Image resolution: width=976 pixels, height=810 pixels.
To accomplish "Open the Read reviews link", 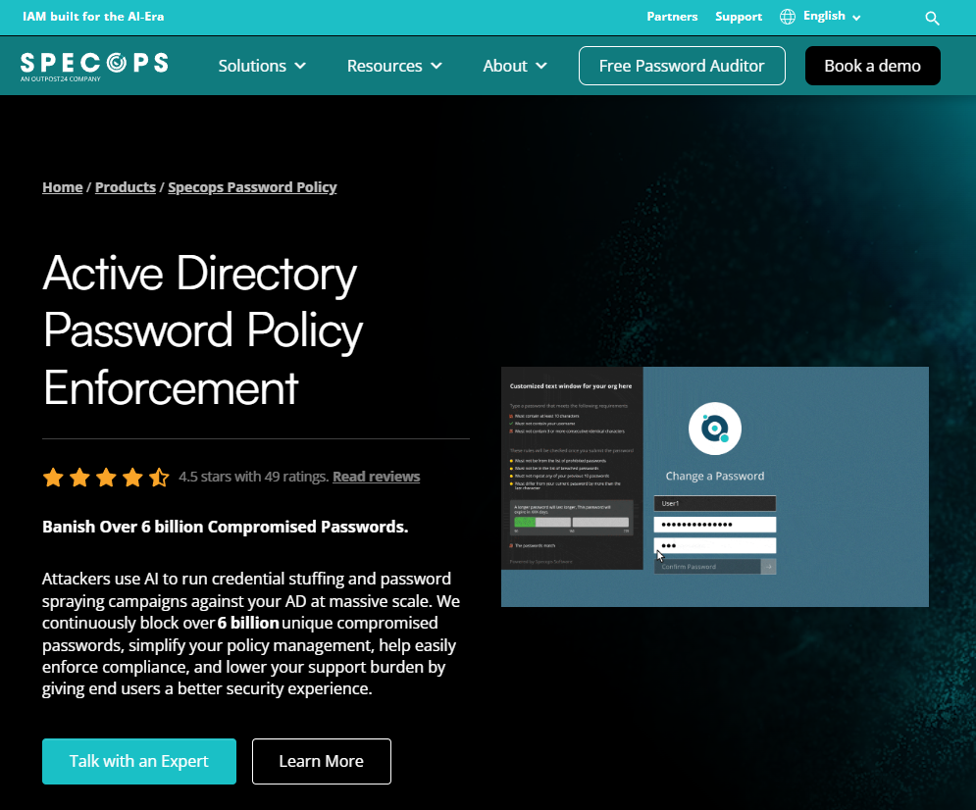I will click(376, 477).
